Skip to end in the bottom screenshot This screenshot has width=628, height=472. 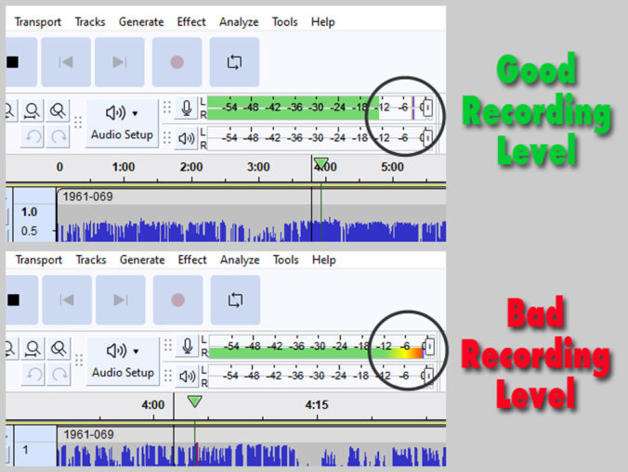pyautogui.click(x=120, y=300)
